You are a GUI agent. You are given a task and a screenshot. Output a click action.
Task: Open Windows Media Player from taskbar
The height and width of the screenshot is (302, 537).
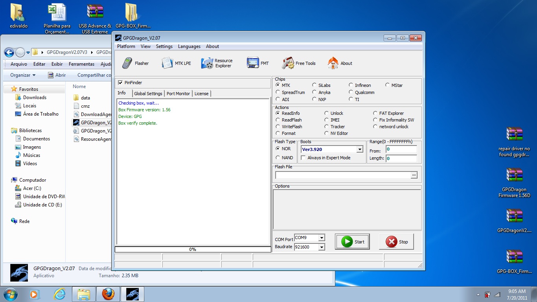35,294
